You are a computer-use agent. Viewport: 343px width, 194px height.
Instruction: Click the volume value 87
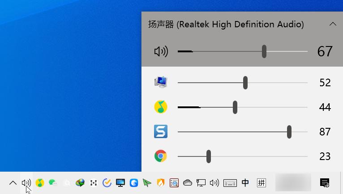click(x=325, y=132)
